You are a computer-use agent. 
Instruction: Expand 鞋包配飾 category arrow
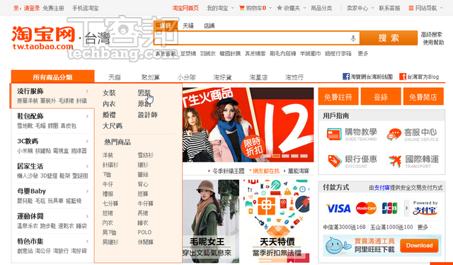tap(87, 116)
